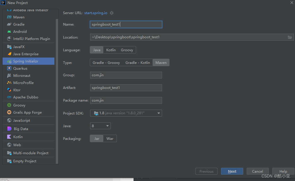Set packaging to War
Viewport: 295px width, 181px height.
(x=110, y=138)
